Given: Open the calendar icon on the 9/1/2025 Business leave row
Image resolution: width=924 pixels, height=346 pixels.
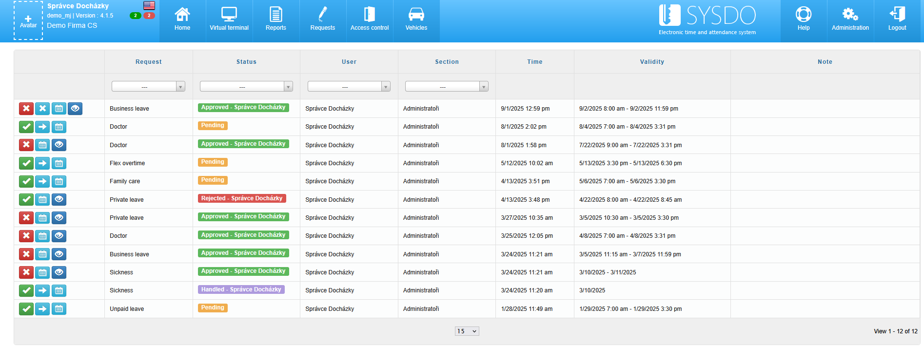Looking at the screenshot, I should (x=59, y=109).
